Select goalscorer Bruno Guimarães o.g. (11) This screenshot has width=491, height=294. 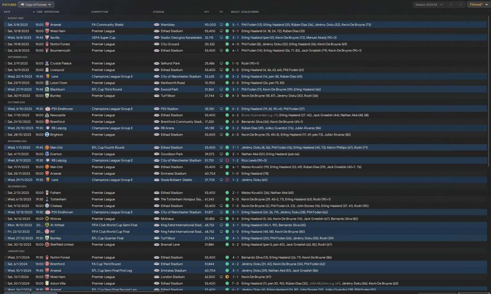(259, 115)
